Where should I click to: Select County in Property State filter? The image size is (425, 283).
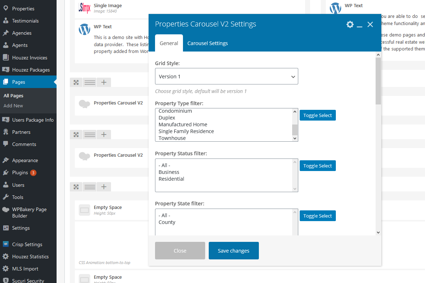coord(167,222)
